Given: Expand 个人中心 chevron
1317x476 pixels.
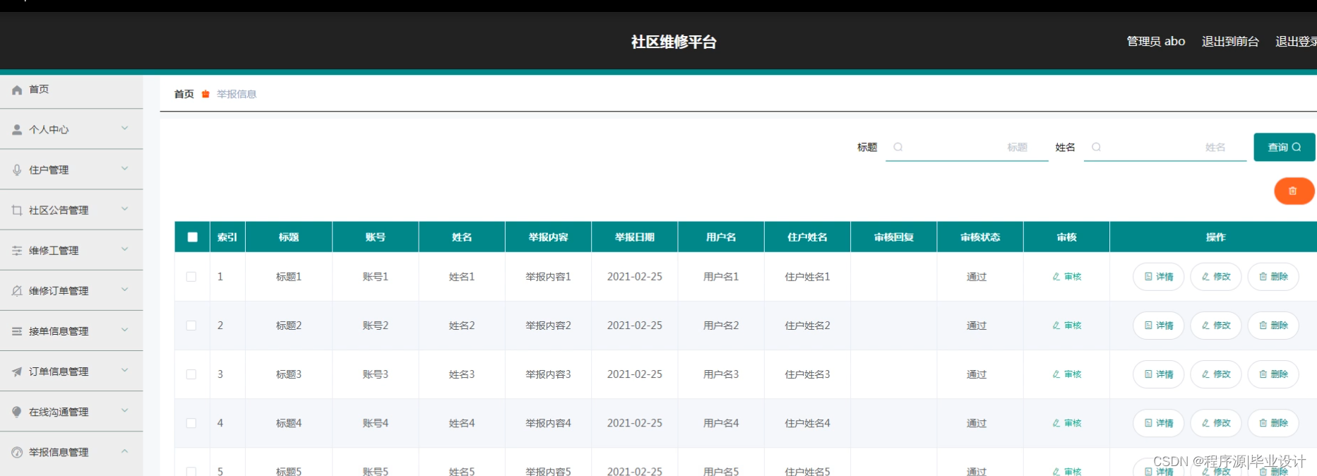Looking at the screenshot, I should pyautogui.click(x=125, y=129).
